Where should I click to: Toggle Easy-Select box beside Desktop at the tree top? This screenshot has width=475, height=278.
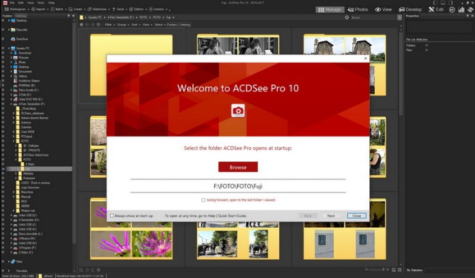click(x=3, y=20)
